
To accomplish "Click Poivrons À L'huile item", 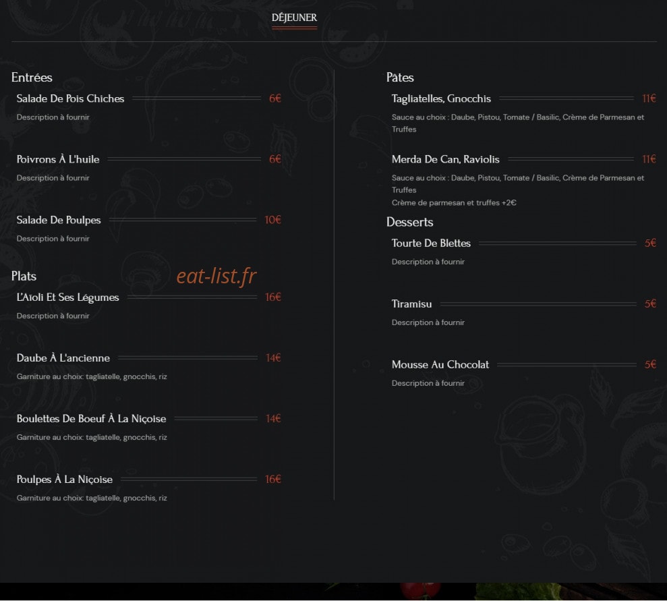I will [58, 159].
